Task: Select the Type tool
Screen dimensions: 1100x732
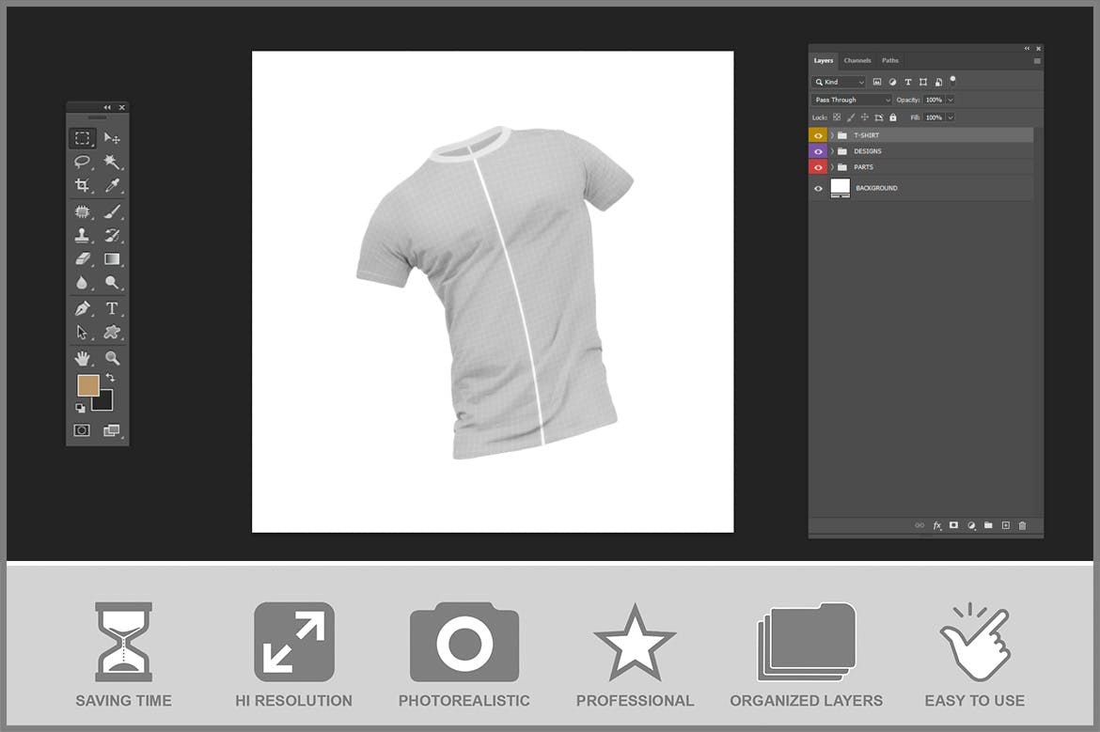Action: [113, 308]
